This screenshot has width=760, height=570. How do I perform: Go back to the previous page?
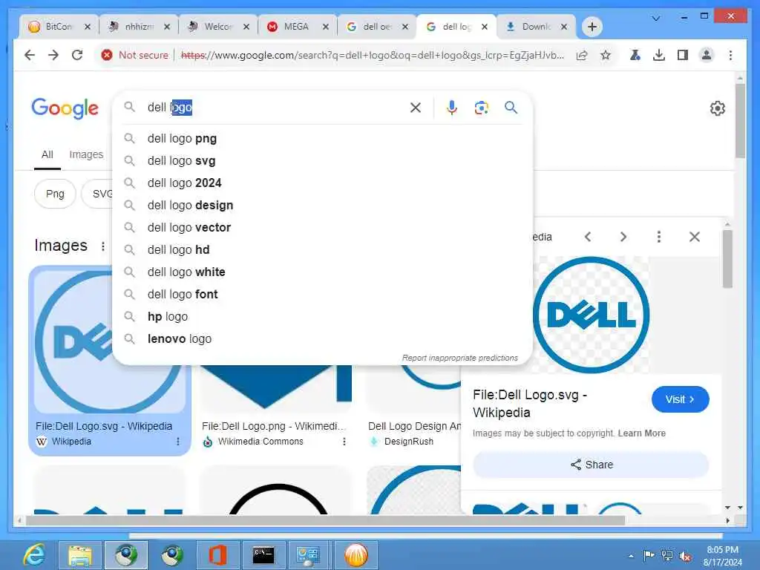point(30,55)
